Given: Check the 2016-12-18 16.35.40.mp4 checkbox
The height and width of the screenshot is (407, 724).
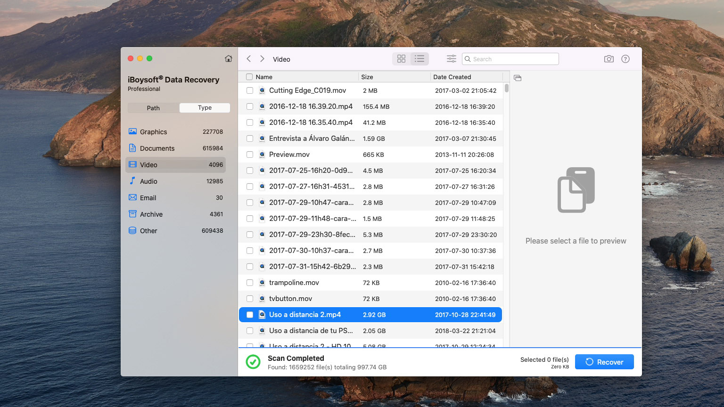Looking at the screenshot, I should point(250,122).
